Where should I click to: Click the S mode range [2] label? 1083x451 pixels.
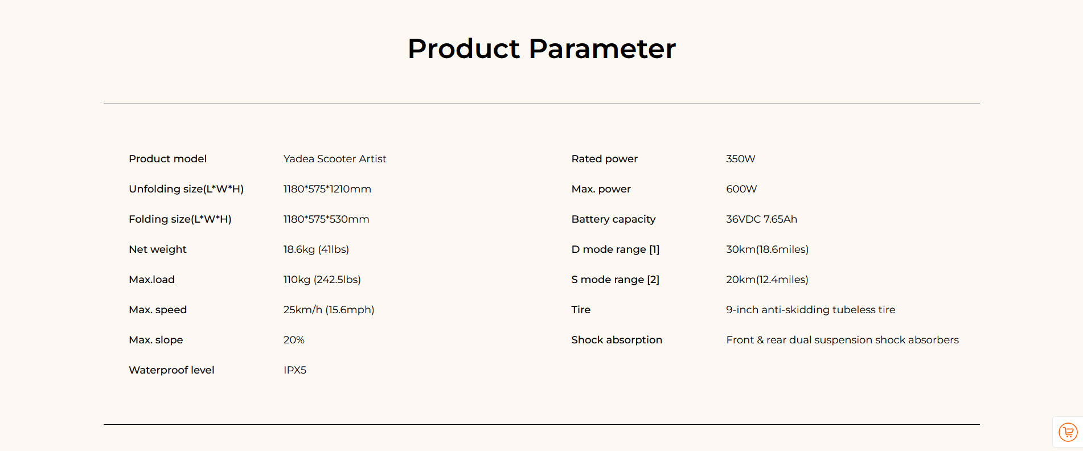(x=615, y=280)
